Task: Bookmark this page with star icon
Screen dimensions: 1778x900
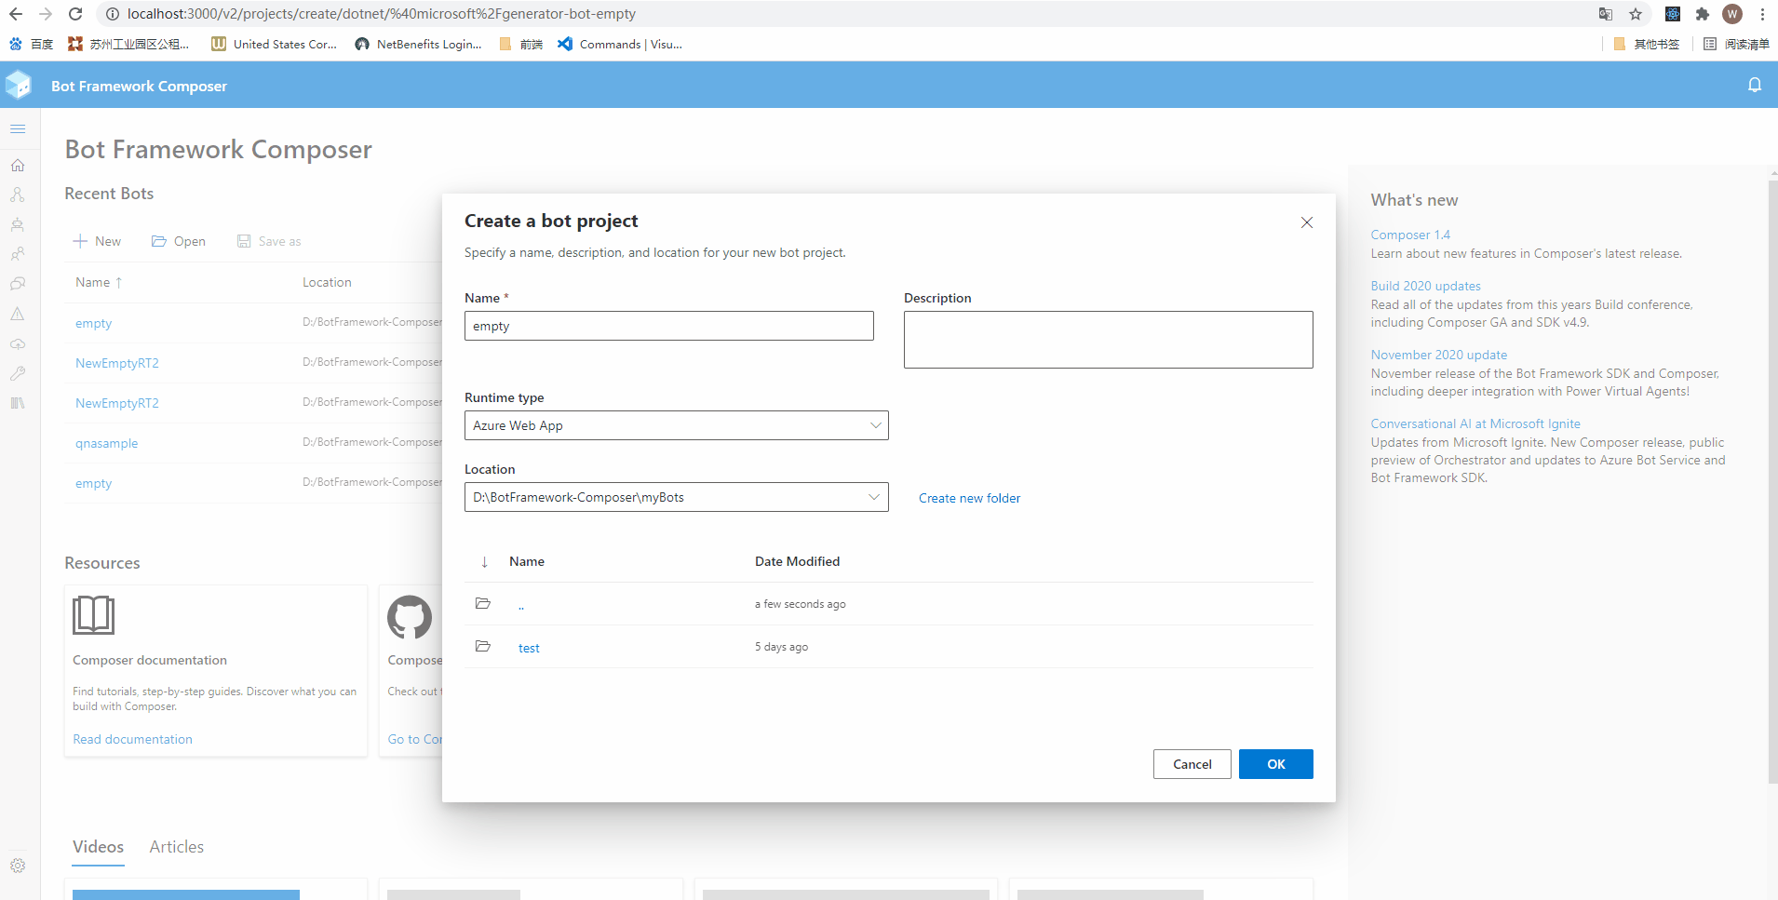Action: click(1636, 14)
